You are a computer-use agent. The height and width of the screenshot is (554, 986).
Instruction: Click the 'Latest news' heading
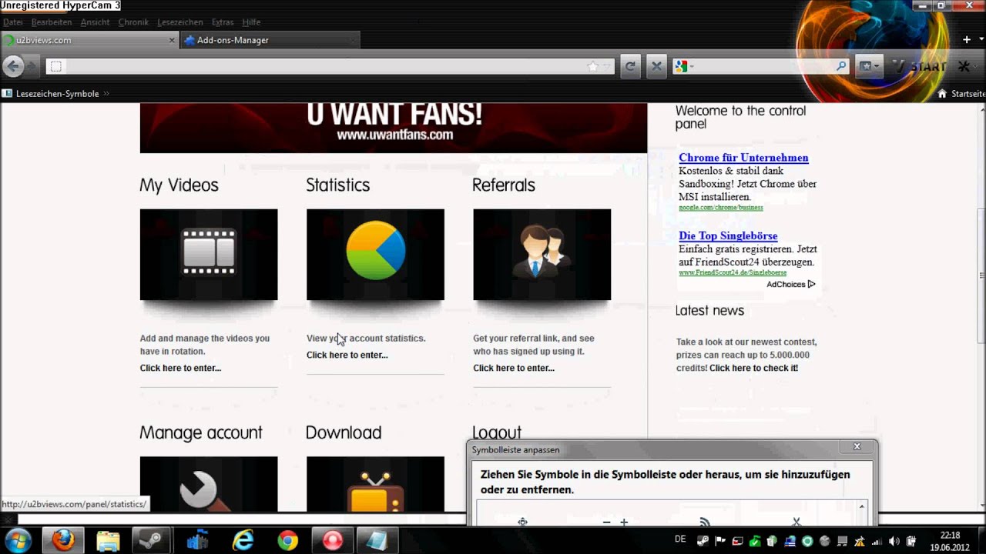point(709,311)
